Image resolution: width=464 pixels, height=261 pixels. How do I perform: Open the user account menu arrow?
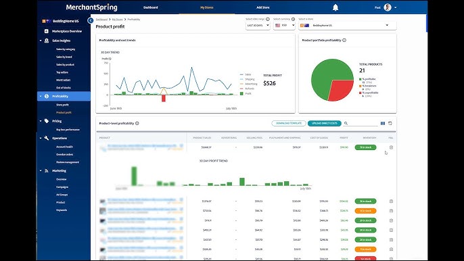[x=395, y=7]
